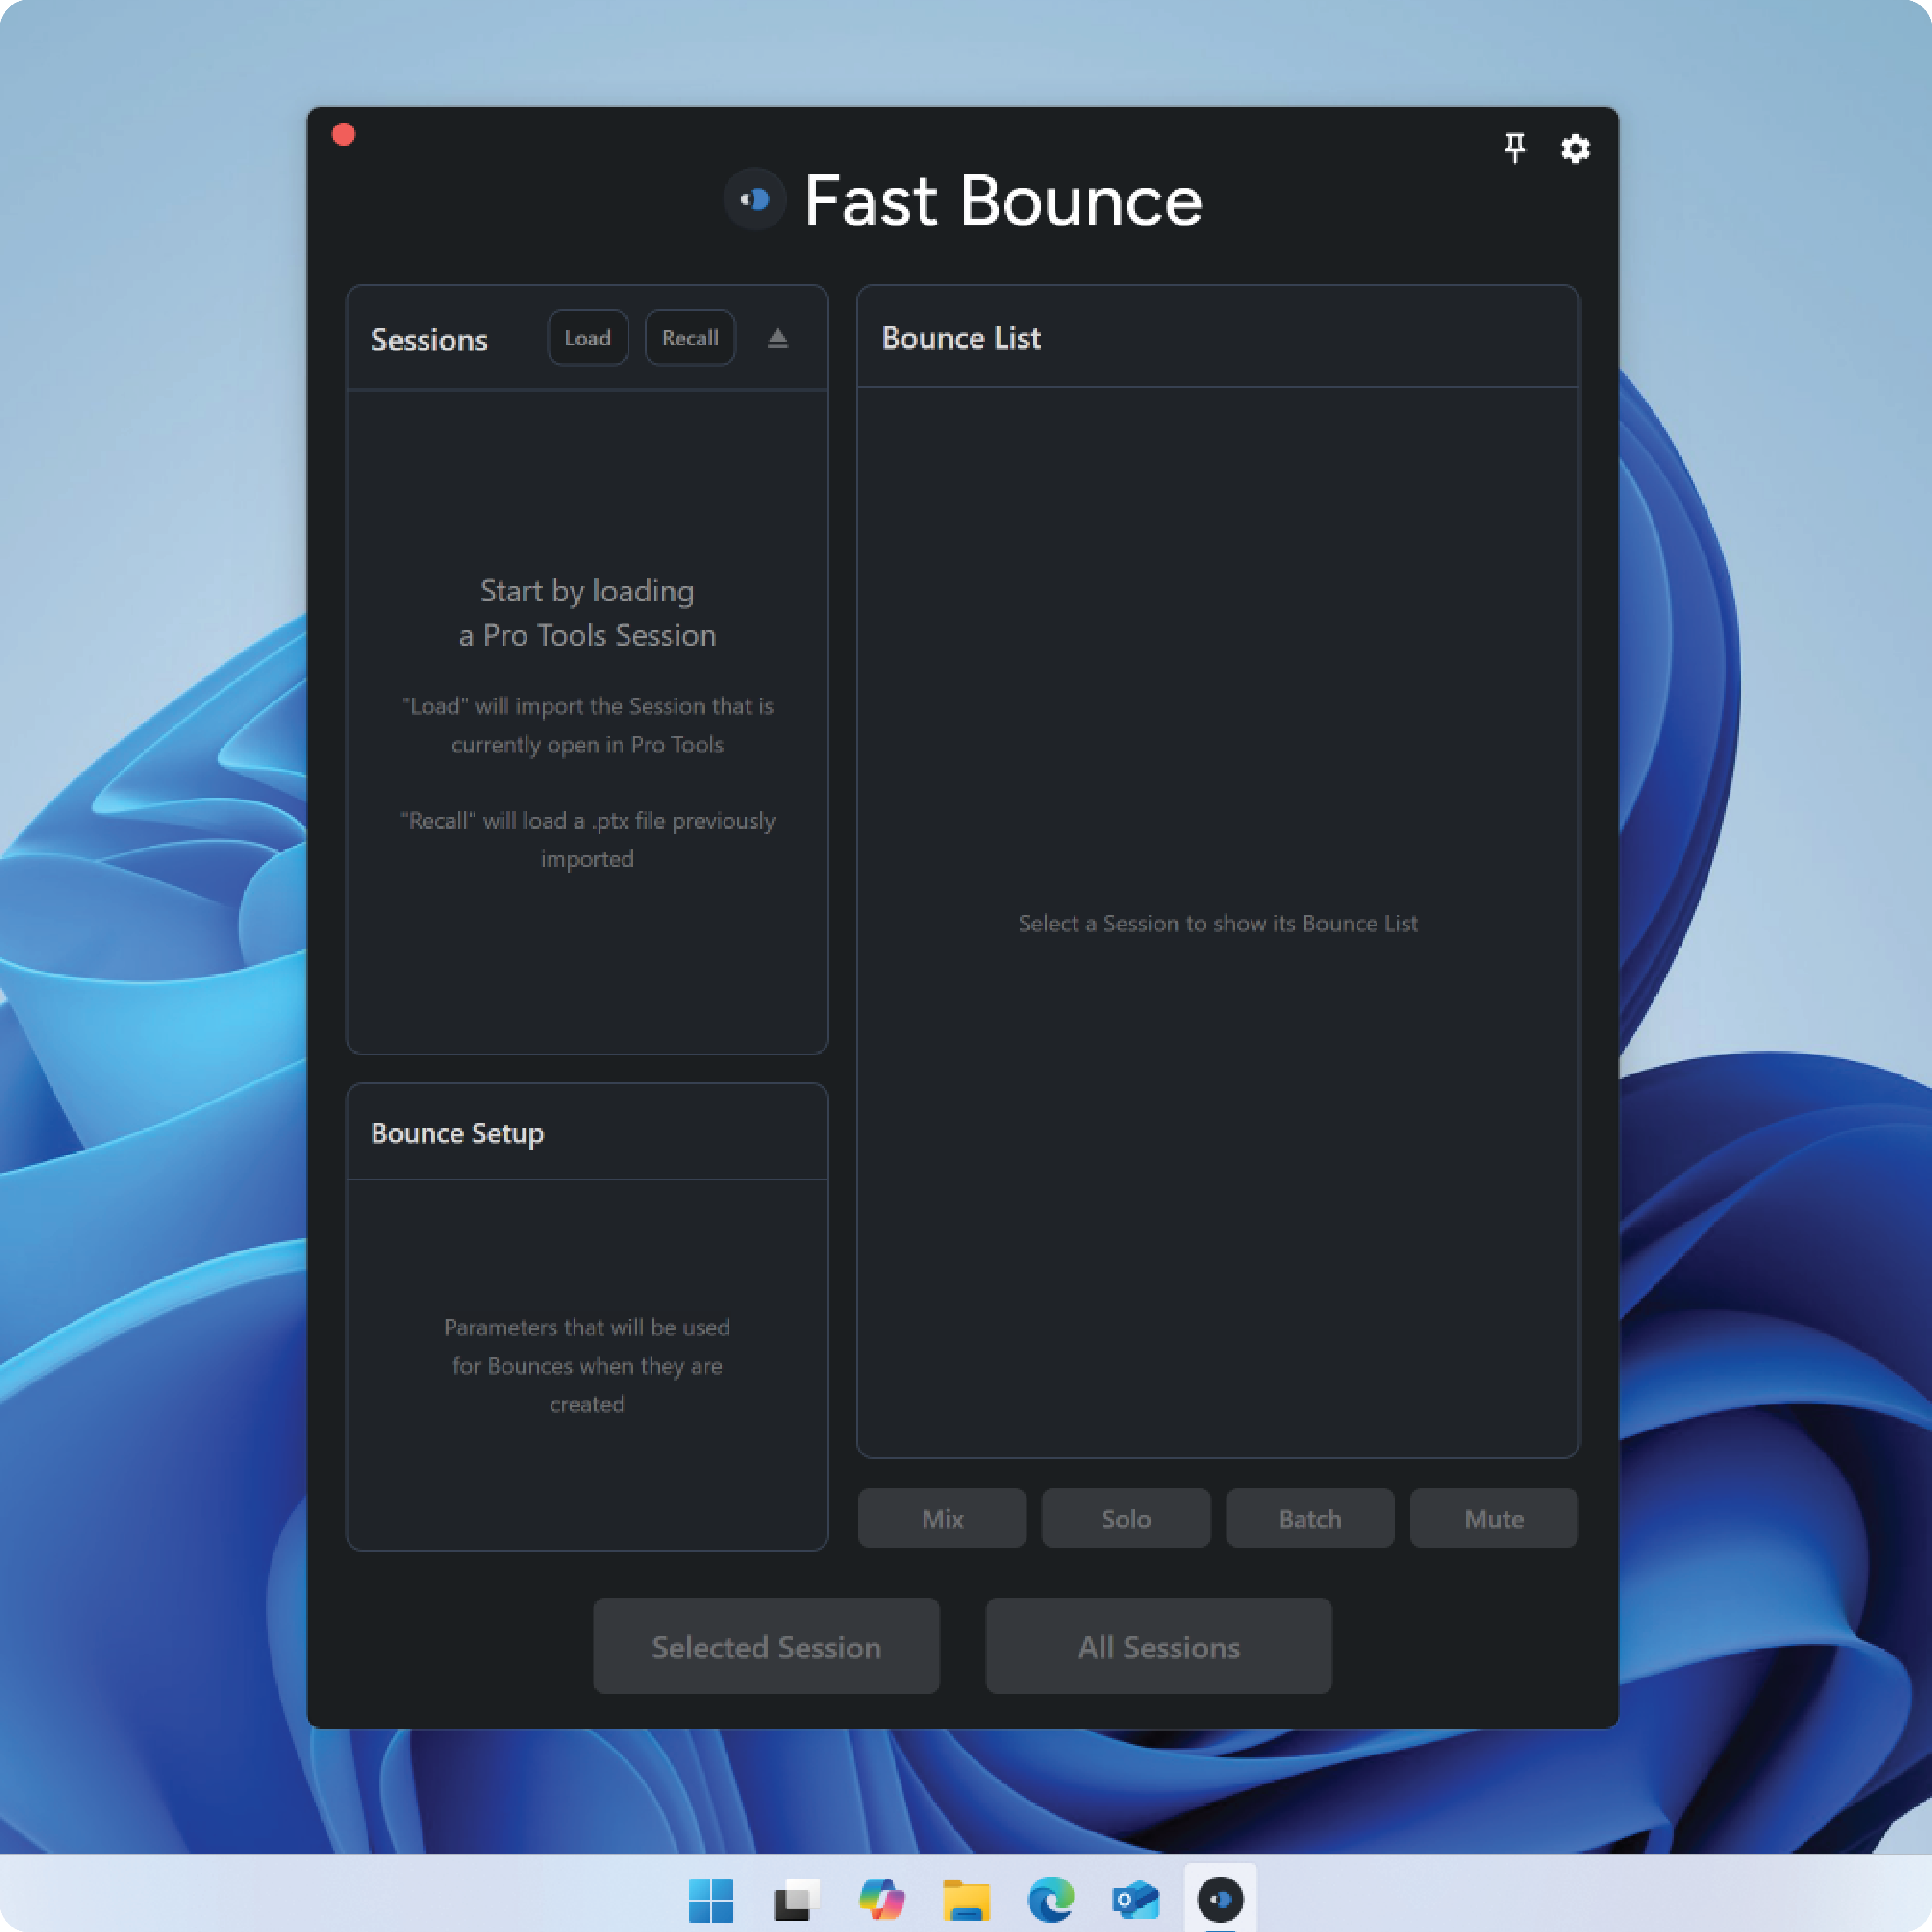Viewport: 1932px width, 1932px height.
Task: Launch Microsoft Edge from taskbar
Action: pos(1051,1899)
